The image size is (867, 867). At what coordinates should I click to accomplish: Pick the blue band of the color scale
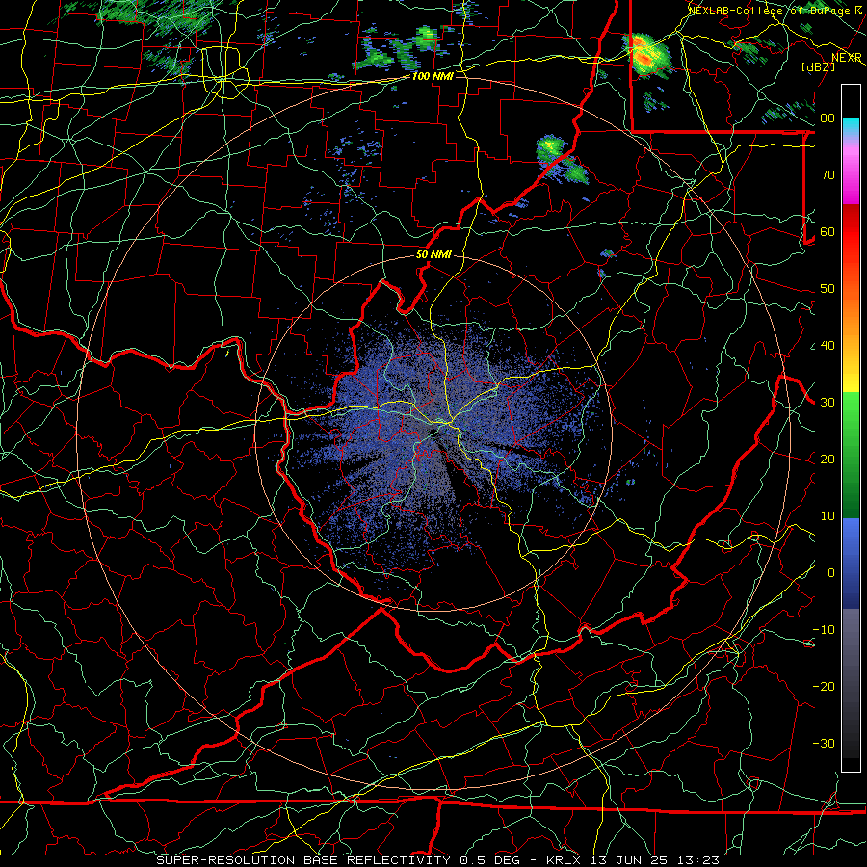pyautogui.click(x=851, y=563)
